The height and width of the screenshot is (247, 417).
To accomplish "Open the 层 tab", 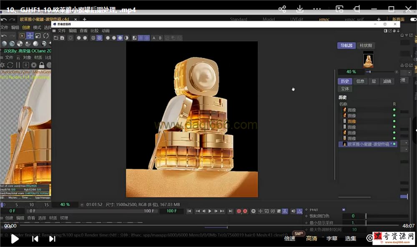I will pyautogui.click(x=374, y=81).
